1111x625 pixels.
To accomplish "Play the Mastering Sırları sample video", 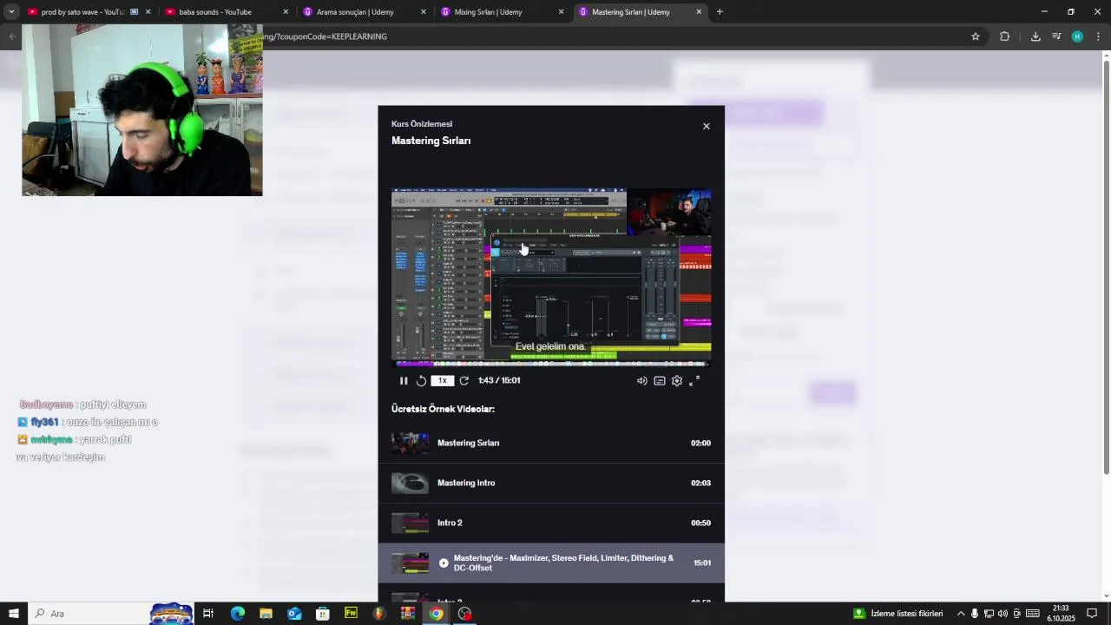I will [x=551, y=443].
